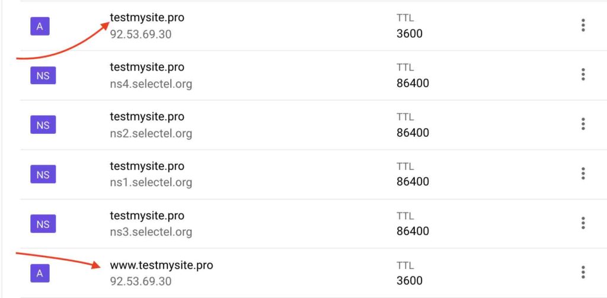Open three-dot menu for ns2.selectel.org record
Image resolution: width=607 pixels, height=298 pixels.
583,124
